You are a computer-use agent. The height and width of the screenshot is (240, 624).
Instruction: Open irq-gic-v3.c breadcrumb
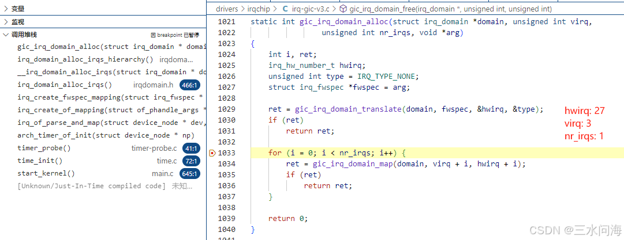pos(309,9)
